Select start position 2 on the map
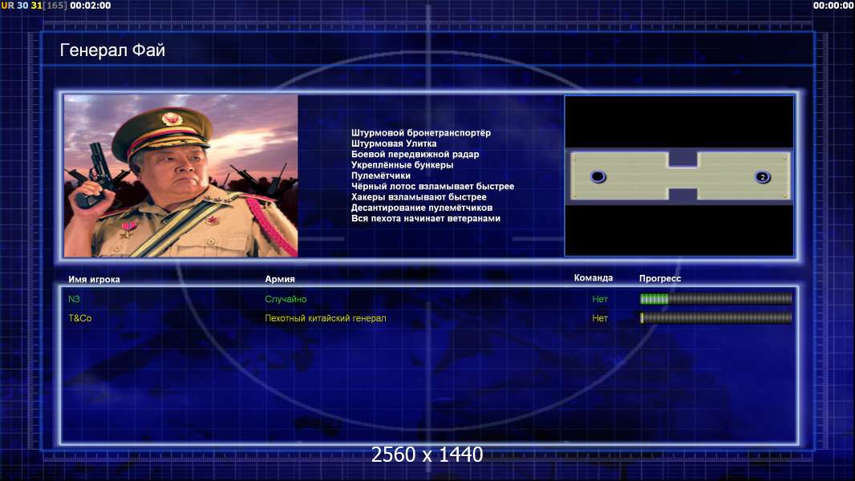The image size is (855, 481). pyautogui.click(x=762, y=176)
